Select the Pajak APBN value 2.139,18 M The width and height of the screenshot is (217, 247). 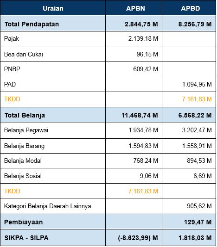(x=143, y=38)
